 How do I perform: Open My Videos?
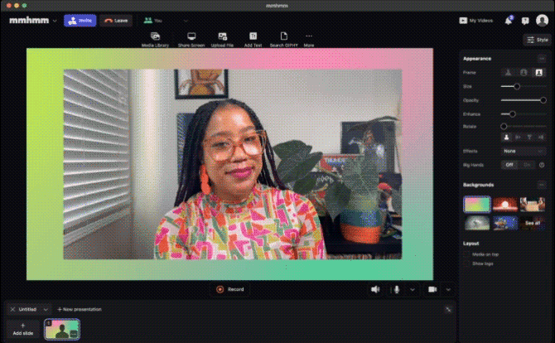click(475, 21)
